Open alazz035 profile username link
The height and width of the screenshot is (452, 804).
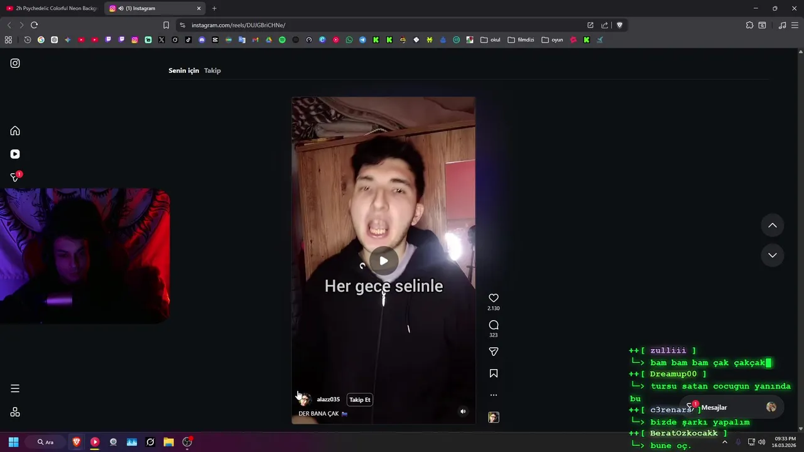[x=328, y=399]
